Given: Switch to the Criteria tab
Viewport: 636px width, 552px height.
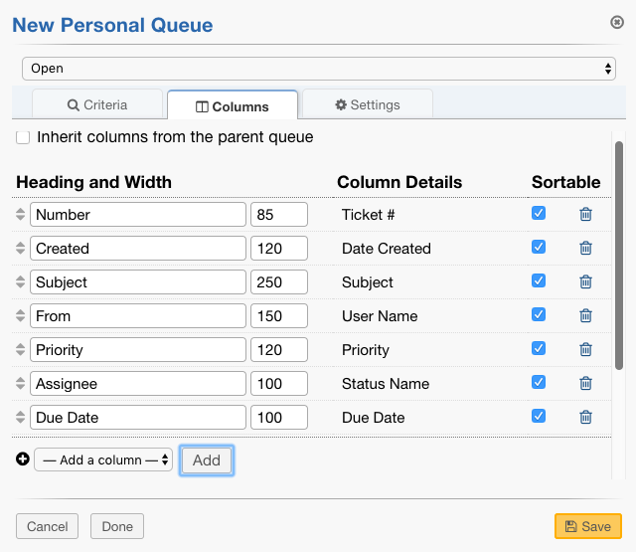Looking at the screenshot, I should click(97, 104).
